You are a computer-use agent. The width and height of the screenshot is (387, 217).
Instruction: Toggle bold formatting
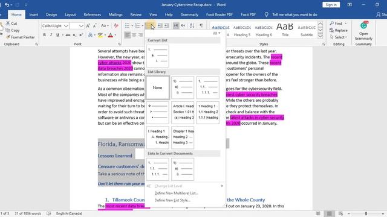click(44, 35)
